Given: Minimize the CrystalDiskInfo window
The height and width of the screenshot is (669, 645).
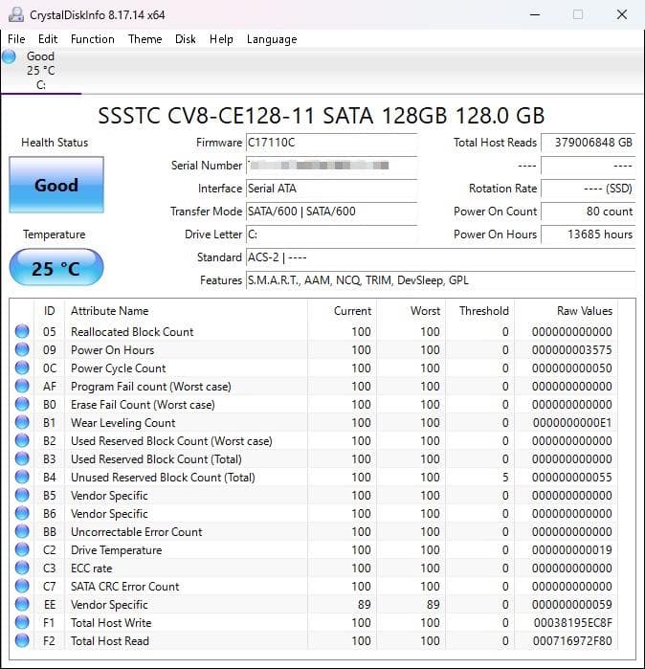Looking at the screenshot, I should [x=535, y=15].
